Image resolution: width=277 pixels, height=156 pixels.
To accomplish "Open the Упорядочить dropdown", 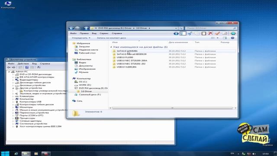I will [81, 38].
